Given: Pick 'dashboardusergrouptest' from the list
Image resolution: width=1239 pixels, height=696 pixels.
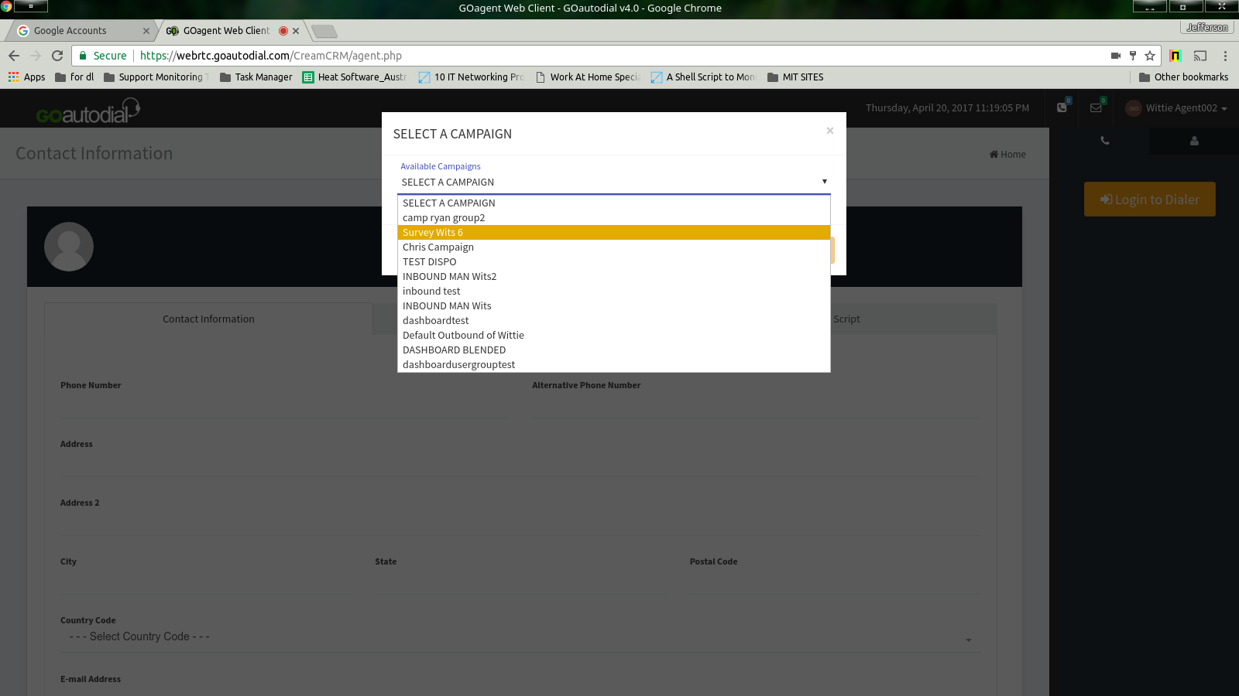Looking at the screenshot, I should coord(614,365).
